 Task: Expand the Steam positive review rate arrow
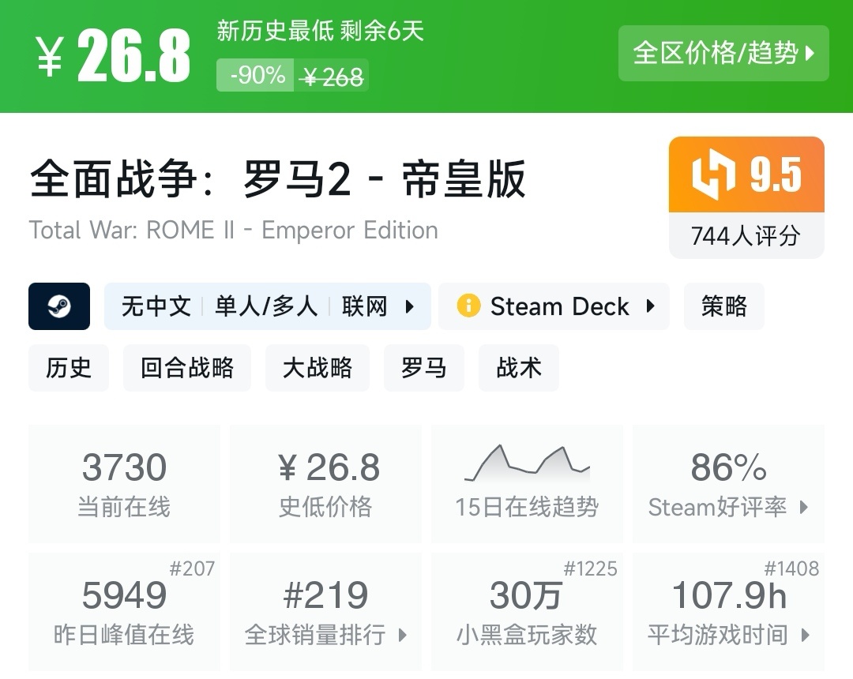point(804,507)
